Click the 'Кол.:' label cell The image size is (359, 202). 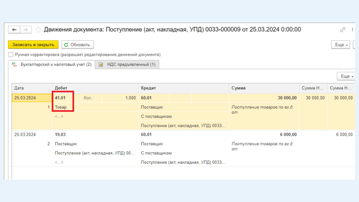tap(92, 98)
